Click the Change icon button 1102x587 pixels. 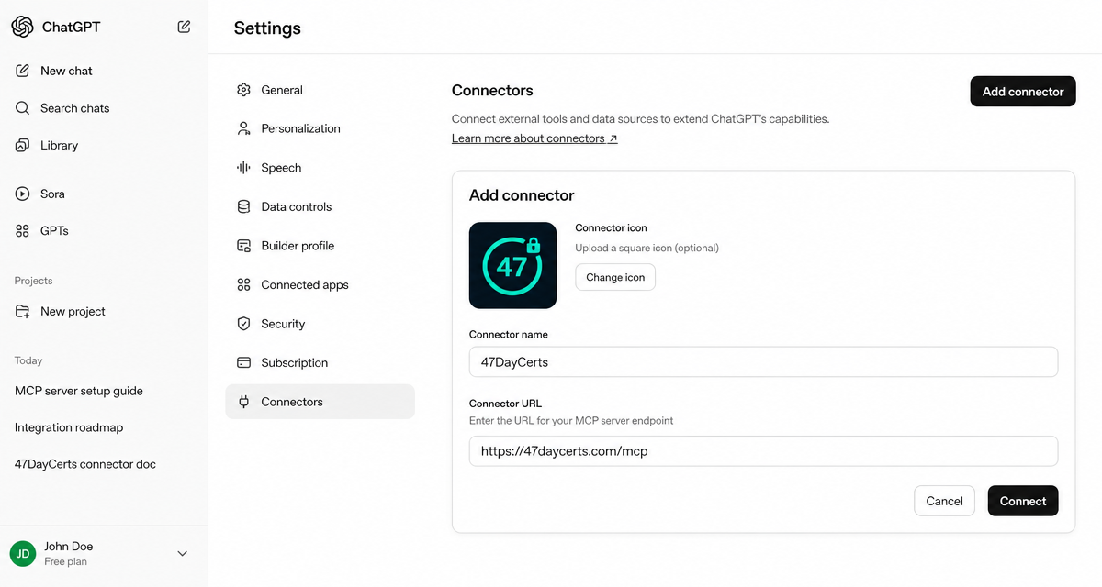point(615,277)
